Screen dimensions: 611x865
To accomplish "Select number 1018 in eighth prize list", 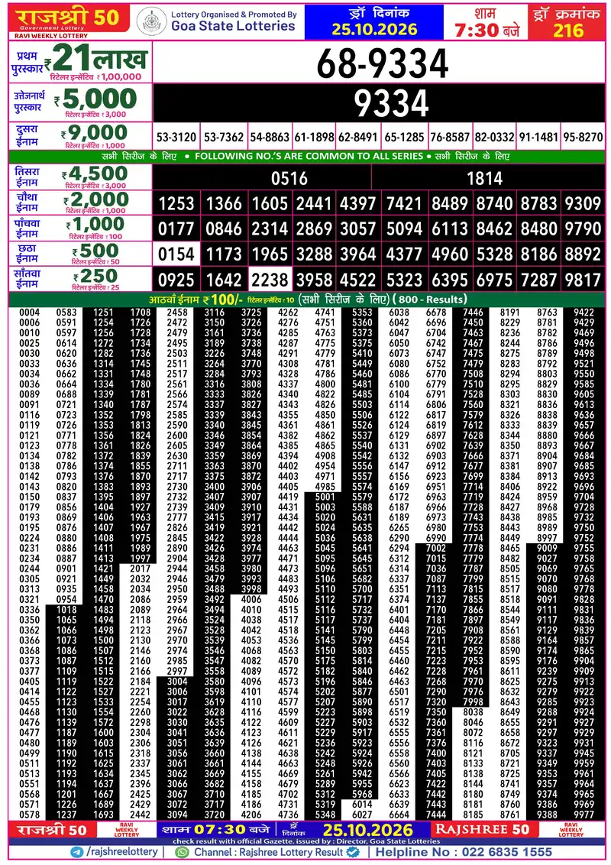I will coord(66,610).
